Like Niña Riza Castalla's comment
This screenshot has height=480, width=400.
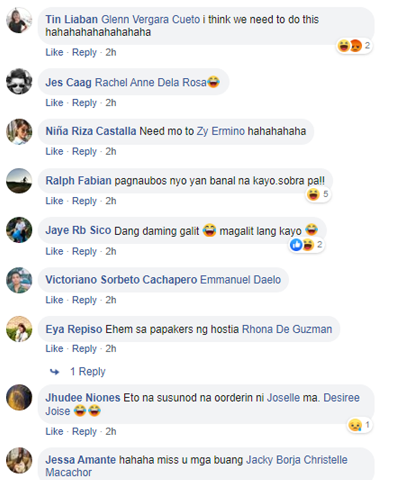(54, 151)
